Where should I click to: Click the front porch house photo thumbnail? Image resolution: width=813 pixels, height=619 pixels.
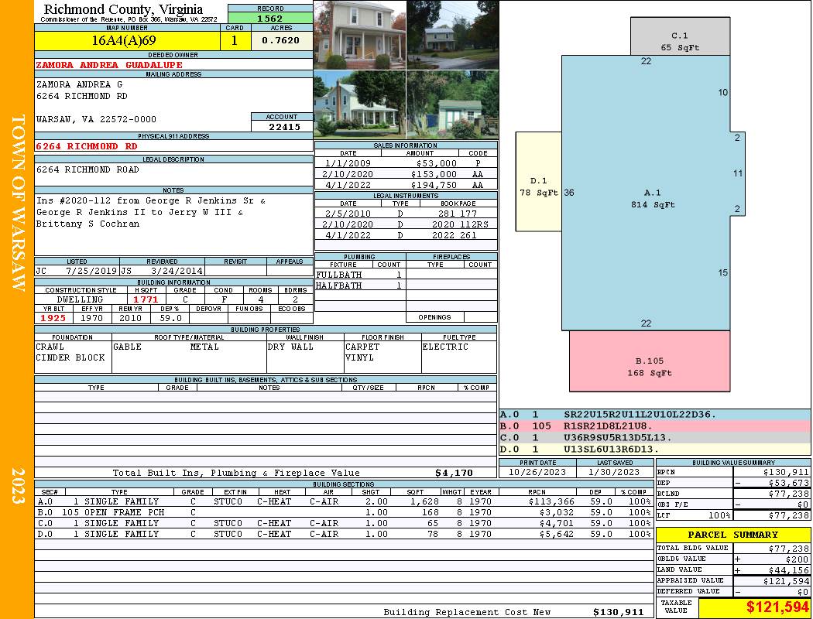[360, 35]
